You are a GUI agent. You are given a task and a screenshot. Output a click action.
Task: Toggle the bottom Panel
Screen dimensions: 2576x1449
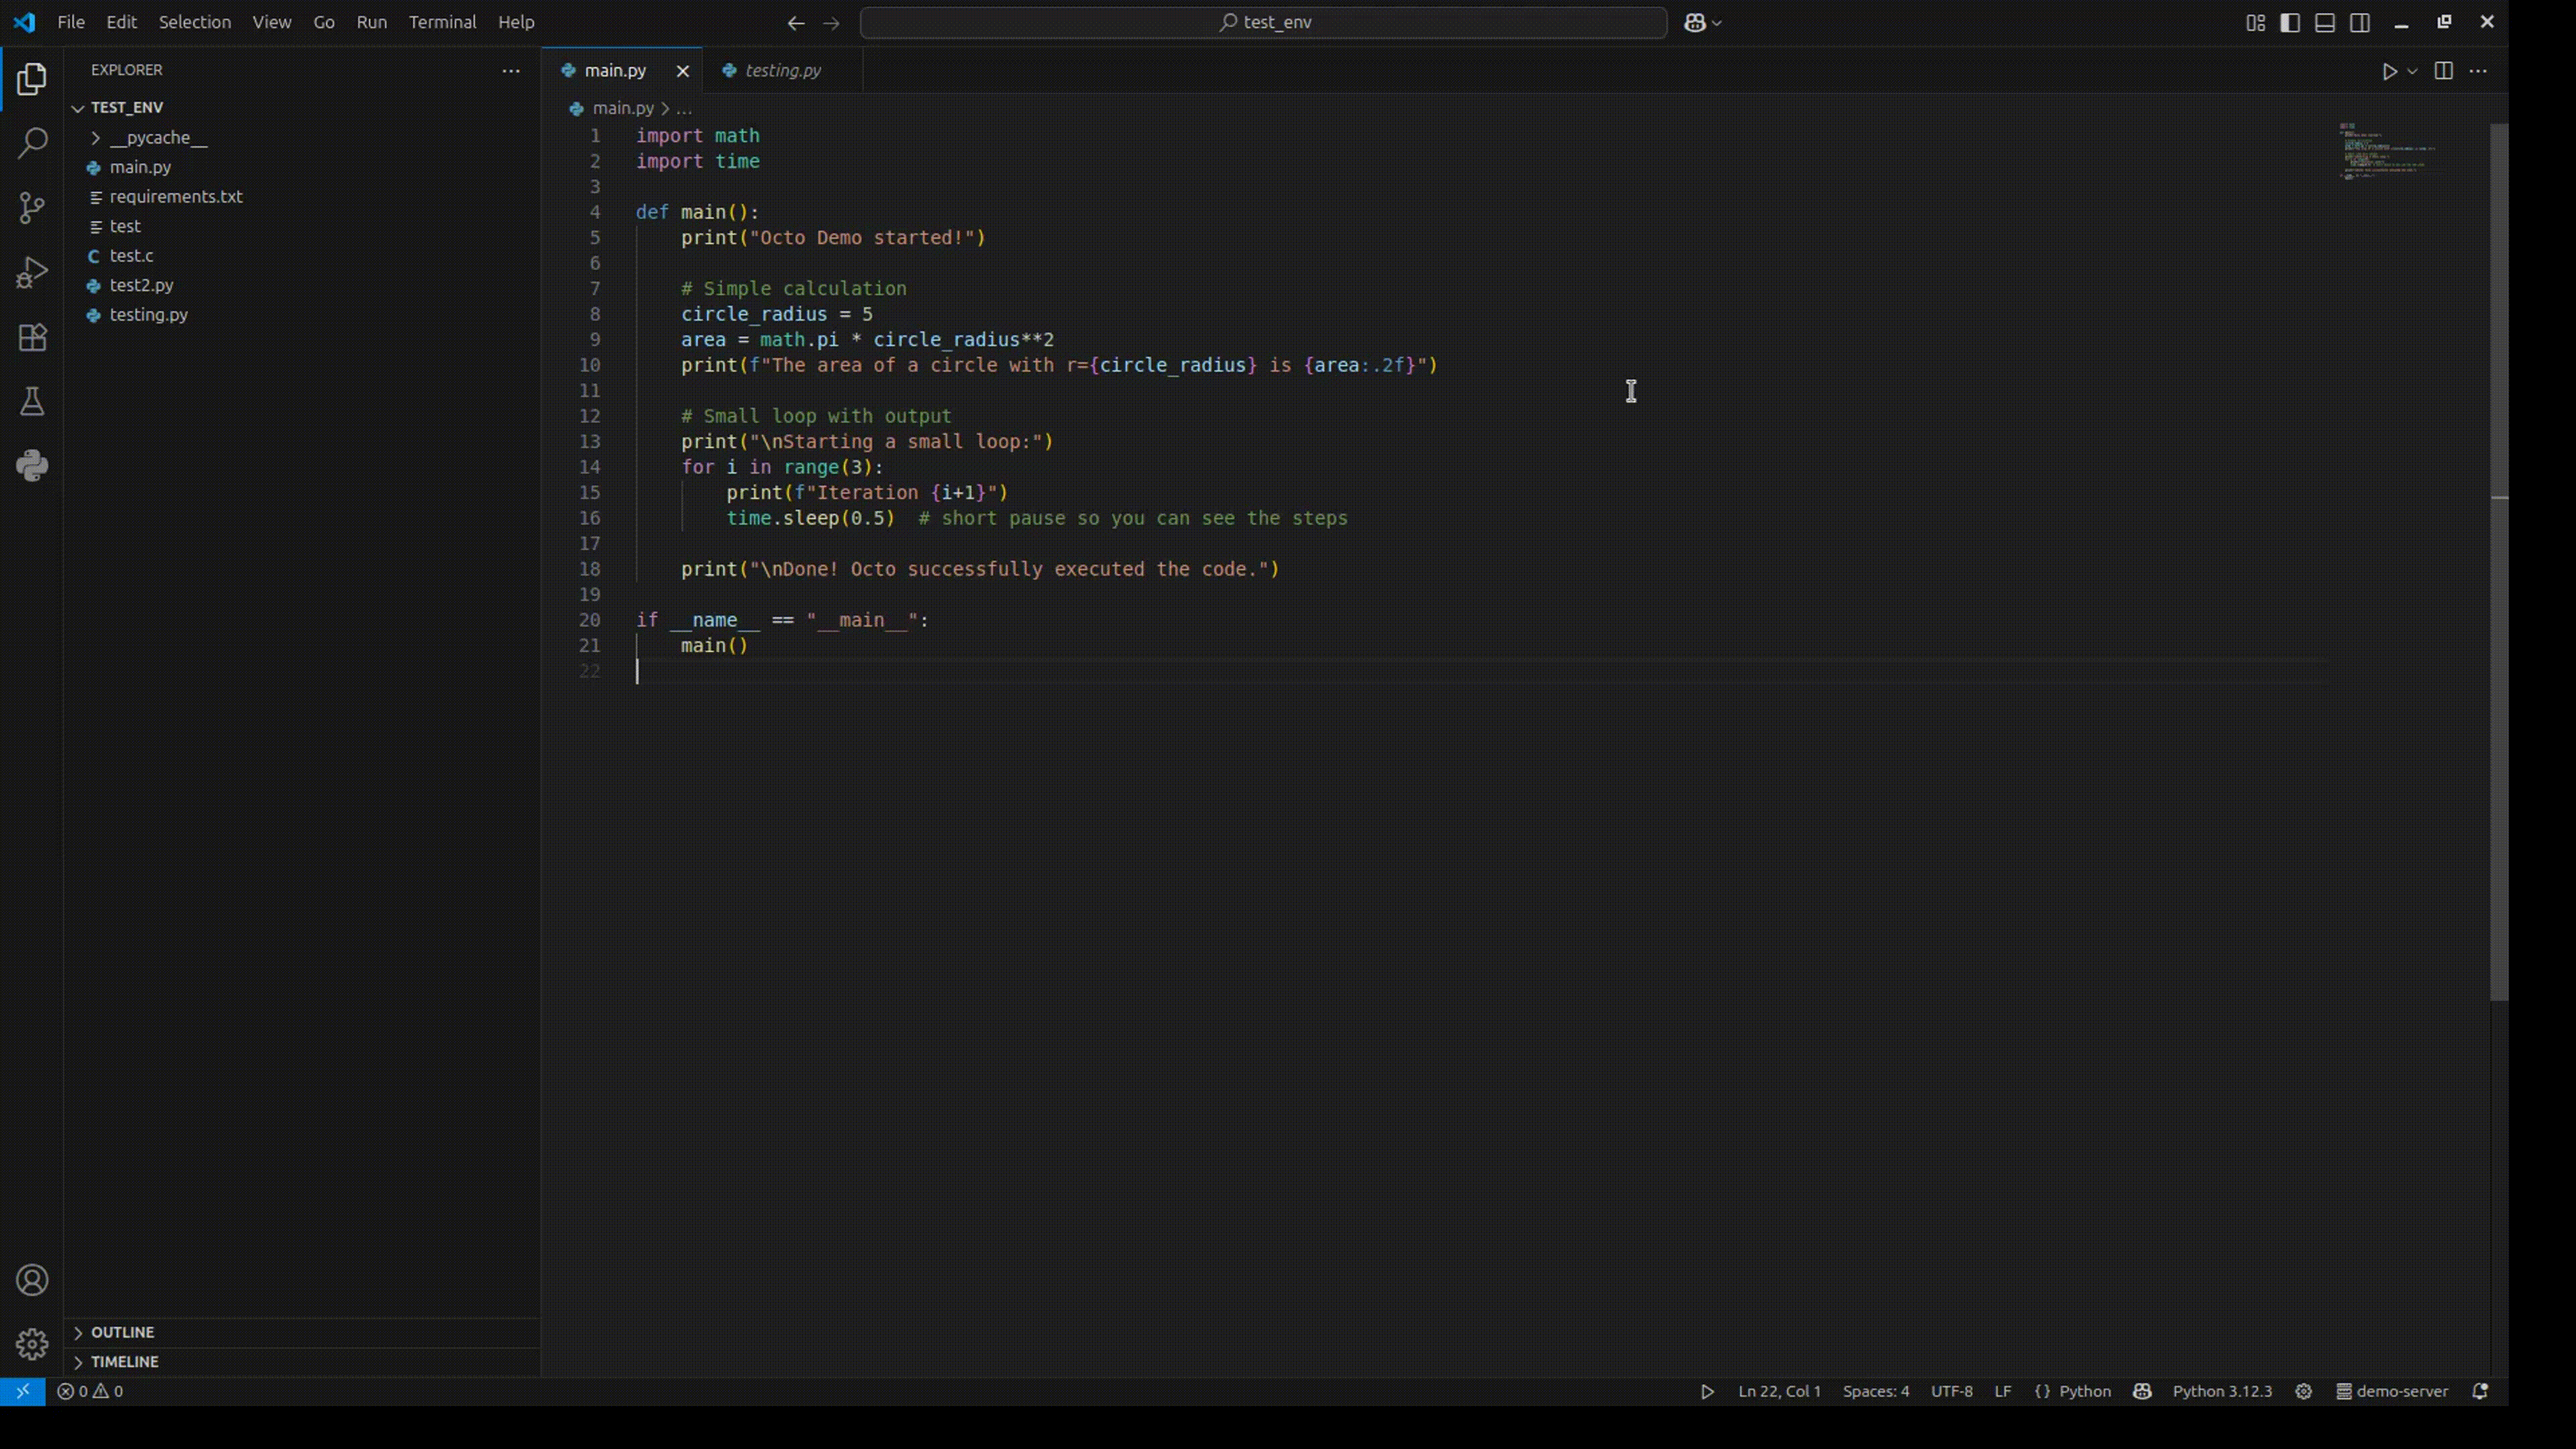point(2325,22)
